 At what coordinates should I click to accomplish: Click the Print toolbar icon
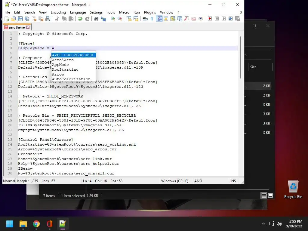[48, 19]
